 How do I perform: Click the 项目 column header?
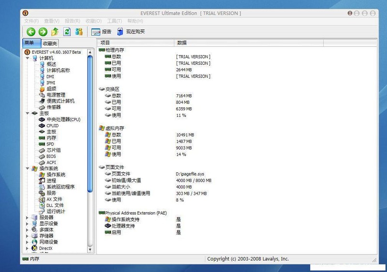[x=135, y=43]
